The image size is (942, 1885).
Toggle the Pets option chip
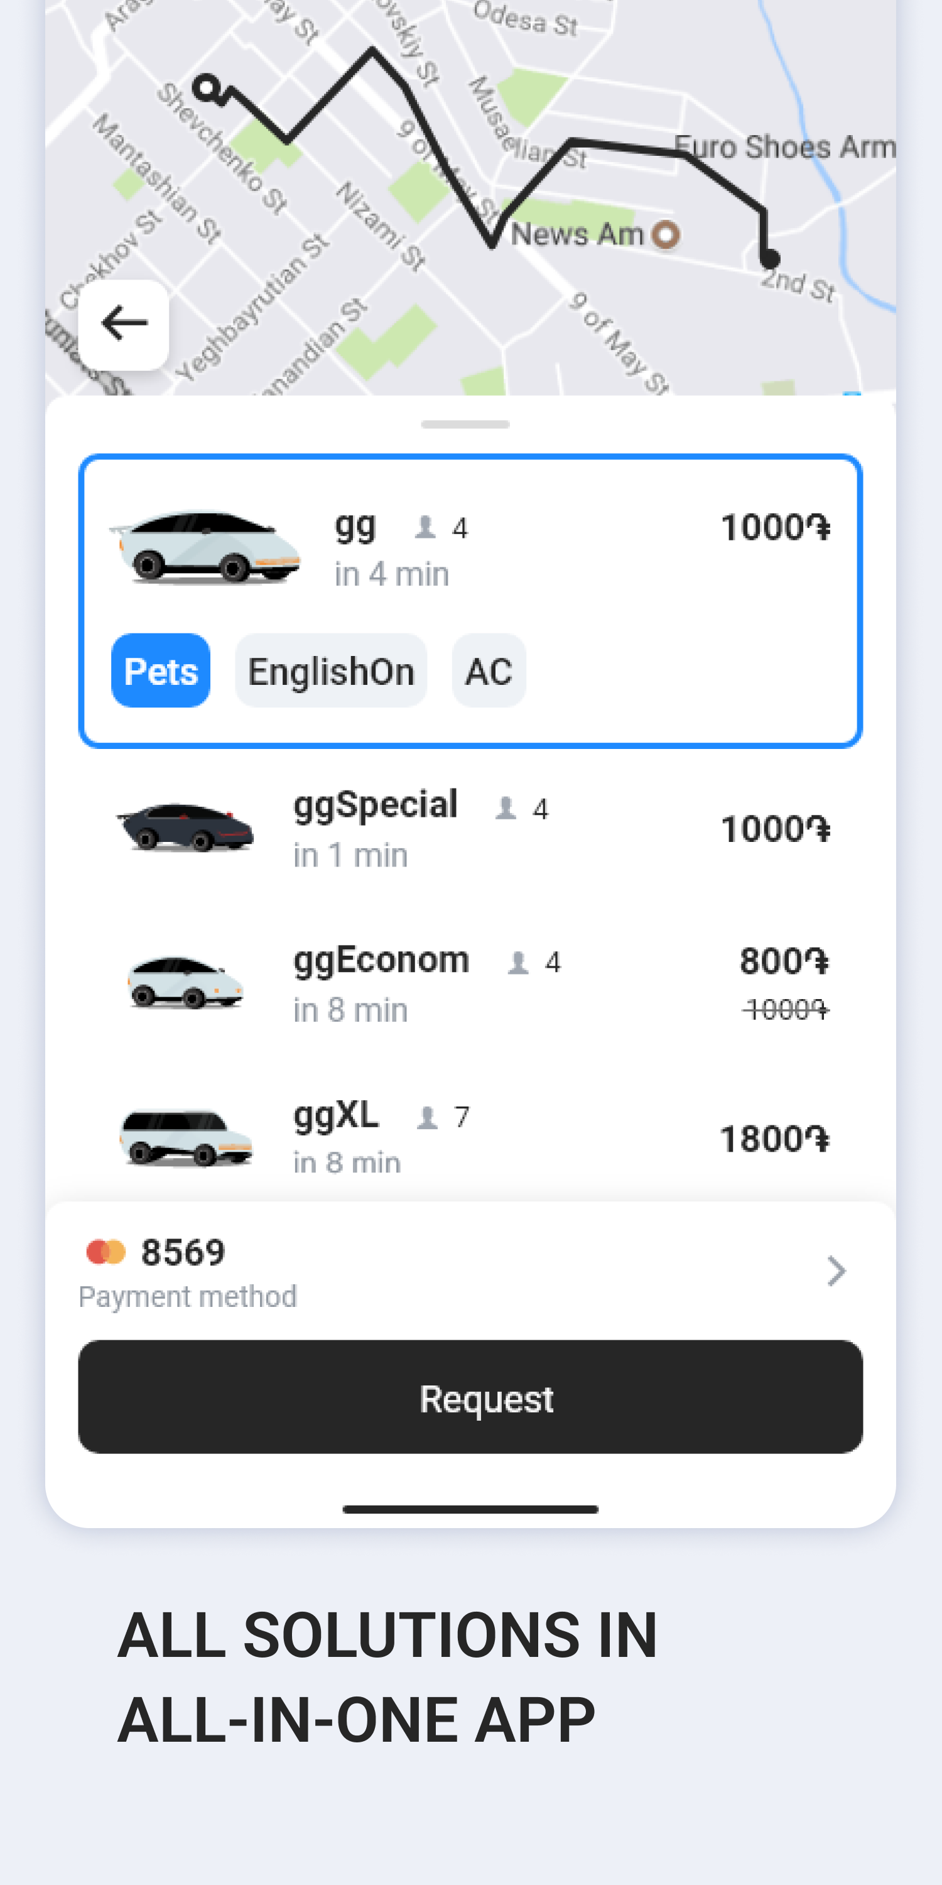(161, 670)
